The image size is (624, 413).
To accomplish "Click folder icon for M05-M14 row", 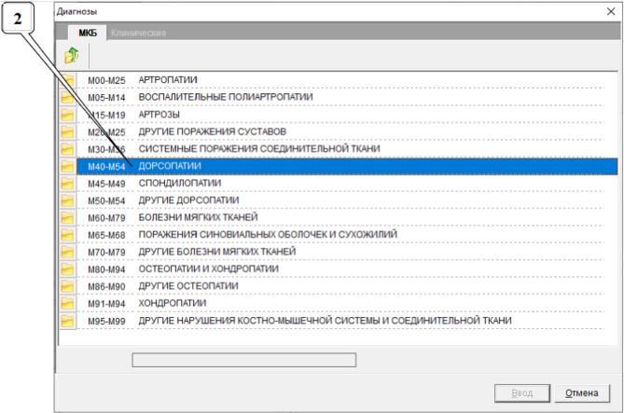I will coord(67,97).
